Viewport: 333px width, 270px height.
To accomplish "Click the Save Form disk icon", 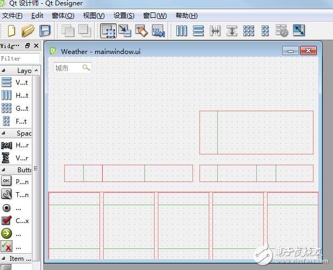I will (45, 31).
